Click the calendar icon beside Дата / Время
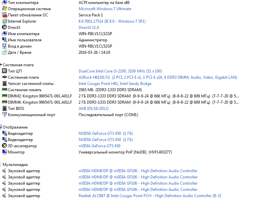 click(4, 52)
